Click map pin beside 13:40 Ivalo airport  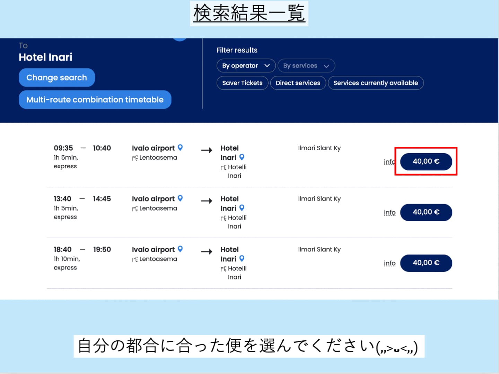click(180, 198)
